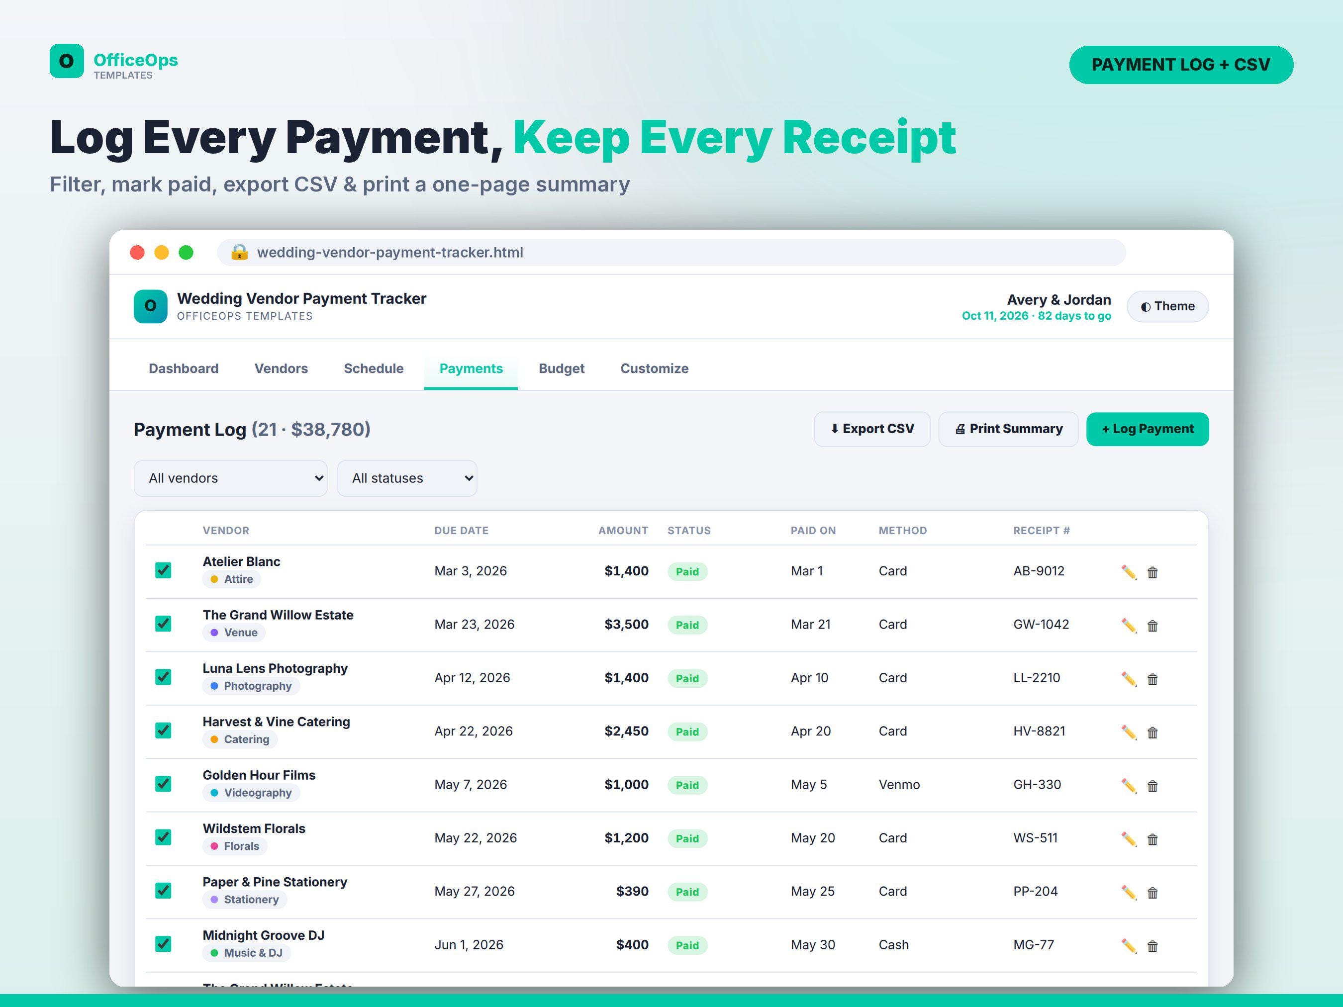The height and width of the screenshot is (1007, 1343).
Task: Toggle the Paper & Pine Stationery checkbox
Action: pos(163,891)
